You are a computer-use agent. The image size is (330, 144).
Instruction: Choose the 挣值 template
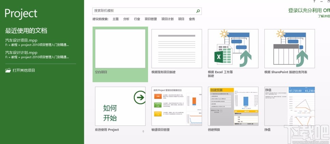tap(290, 106)
